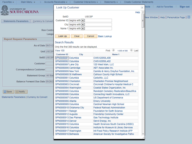Click the Look Up button
Viewport: 192px width, 144px height.
(x=62, y=36)
